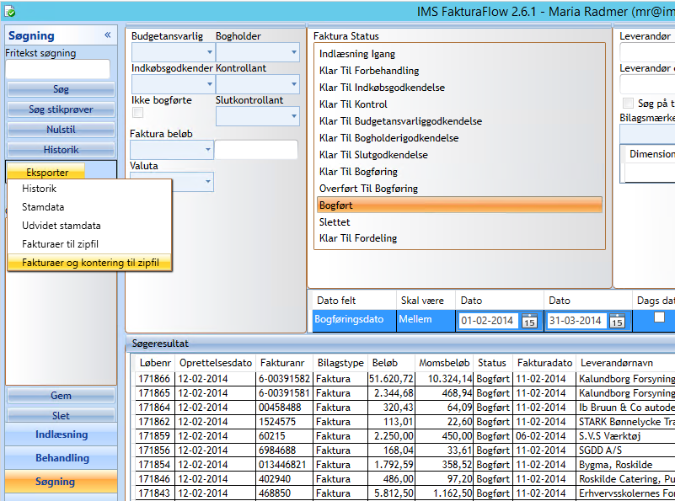The width and height of the screenshot is (675, 501).
Task: Expand the Indkøbsgodkender dropdown
Action: pos(173,84)
